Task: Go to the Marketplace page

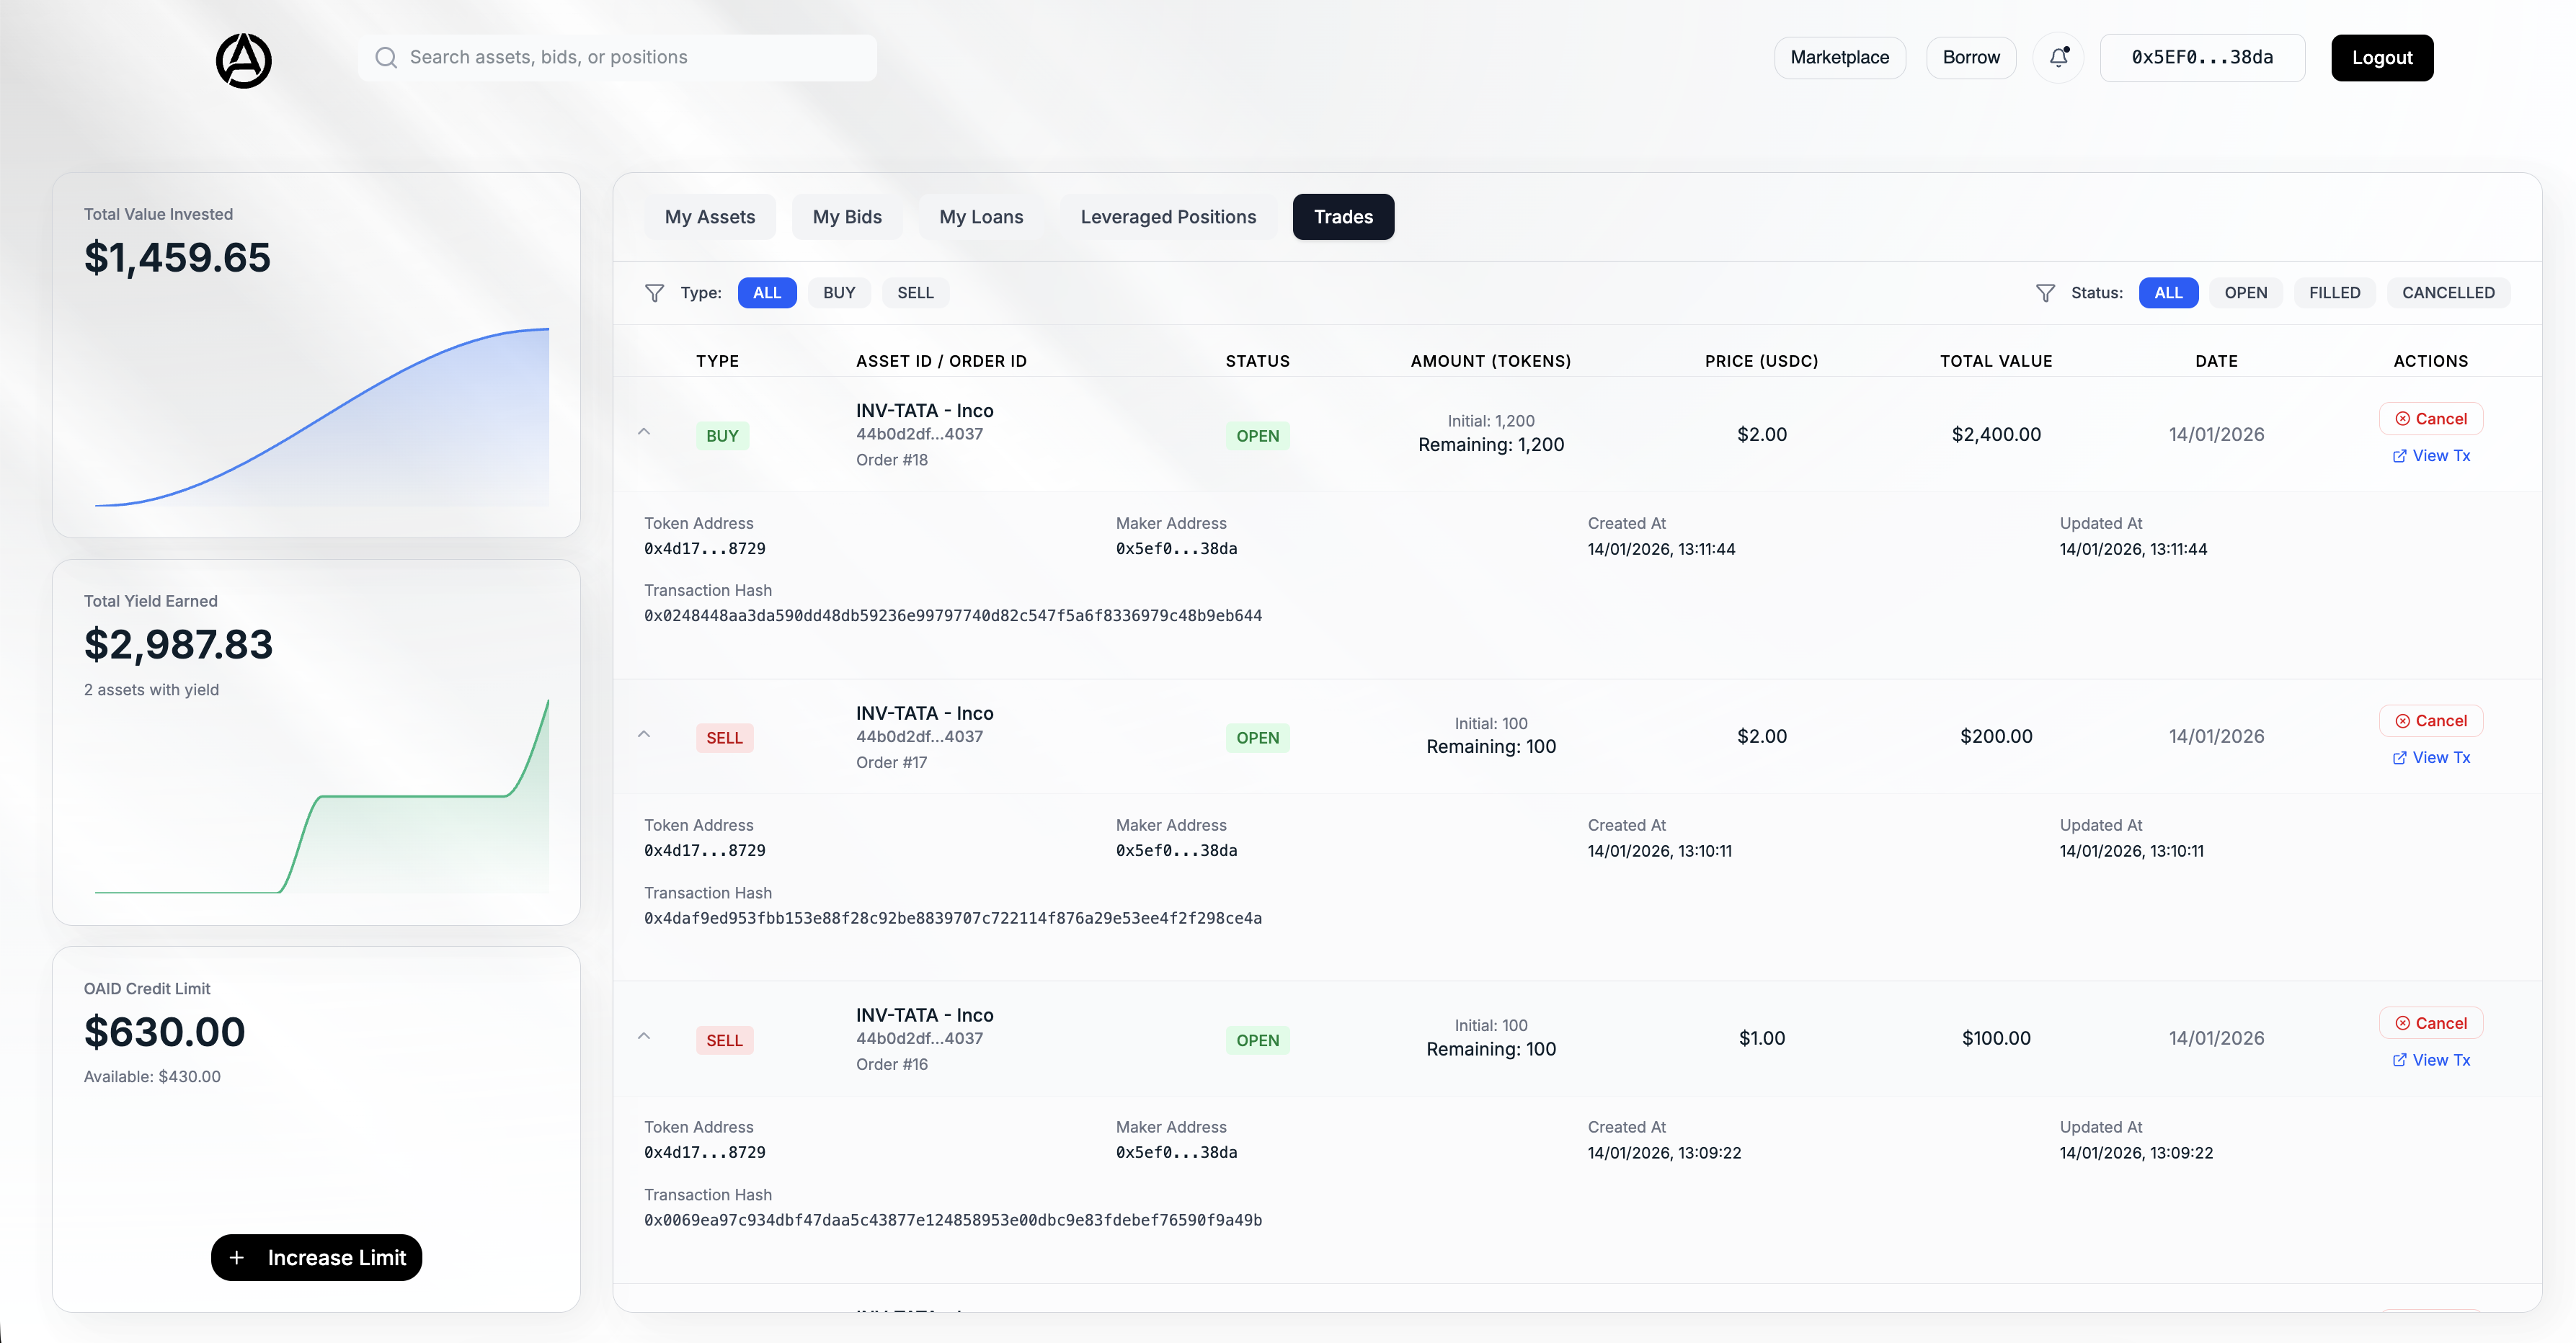Action: tap(1840, 58)
